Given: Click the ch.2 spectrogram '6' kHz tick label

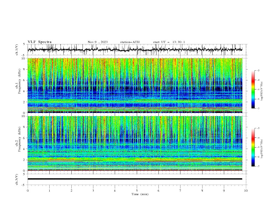Looking at the screenshot, I should point(24,138).
